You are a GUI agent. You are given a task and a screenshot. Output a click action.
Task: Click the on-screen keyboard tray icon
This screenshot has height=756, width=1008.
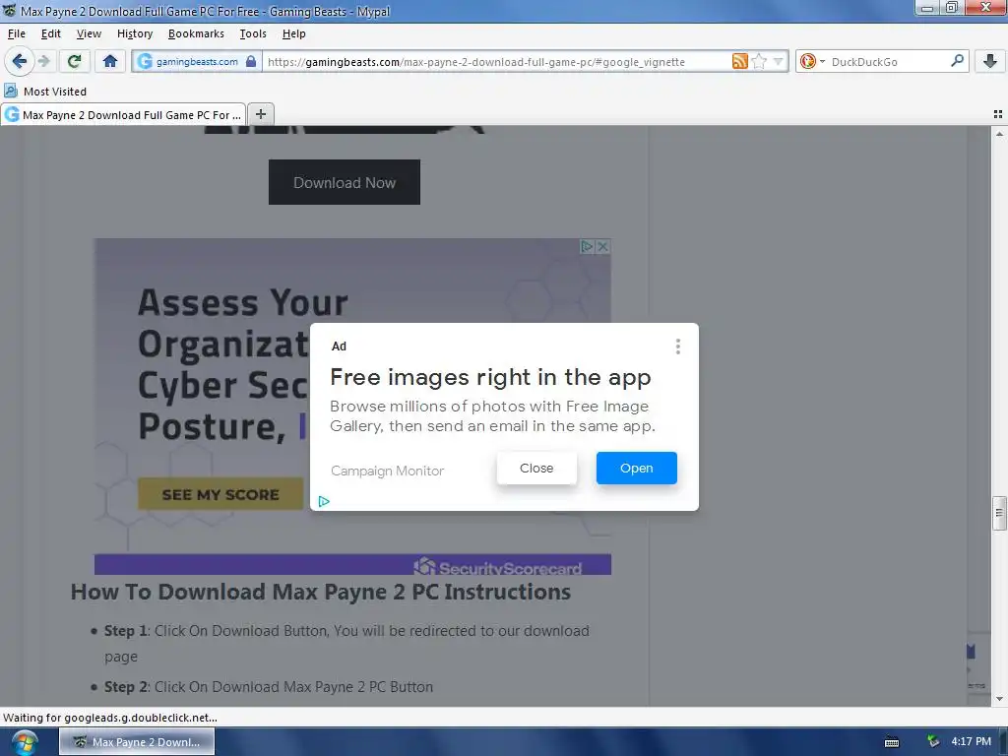892,742
